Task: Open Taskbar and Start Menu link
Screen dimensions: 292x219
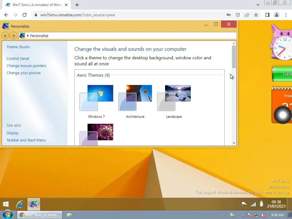Action: (26, 140)
